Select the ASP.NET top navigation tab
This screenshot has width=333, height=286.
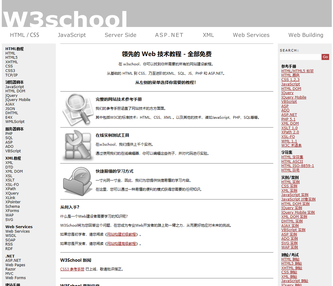point(169,35)
